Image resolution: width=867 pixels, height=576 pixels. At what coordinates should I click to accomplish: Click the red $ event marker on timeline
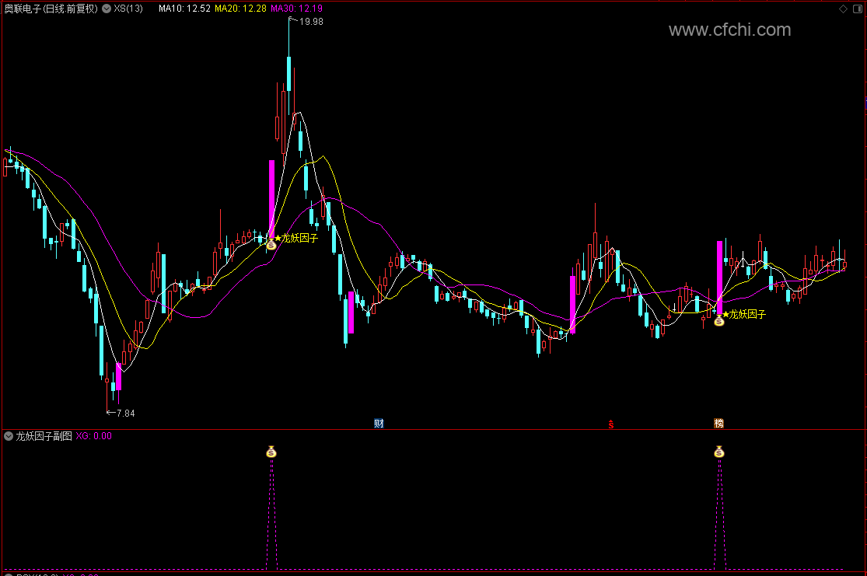(x=611, y=424)
